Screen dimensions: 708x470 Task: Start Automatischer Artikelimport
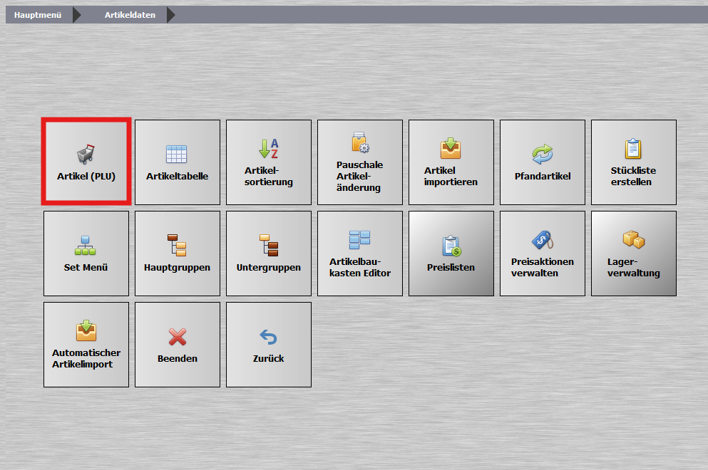pyautogui.click(x=86, y=345)
